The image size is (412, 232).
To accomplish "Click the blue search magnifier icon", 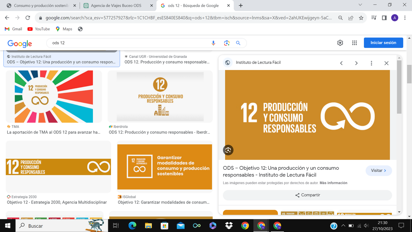I will (x=238, y=43).
